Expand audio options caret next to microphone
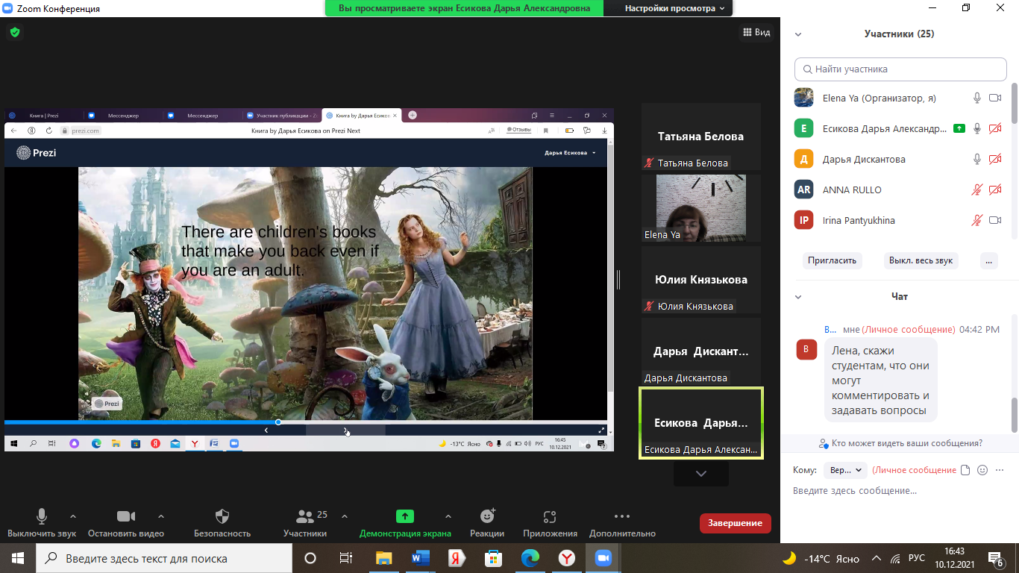This screenshot has height=573, width=1019. [x=73, y=516]
